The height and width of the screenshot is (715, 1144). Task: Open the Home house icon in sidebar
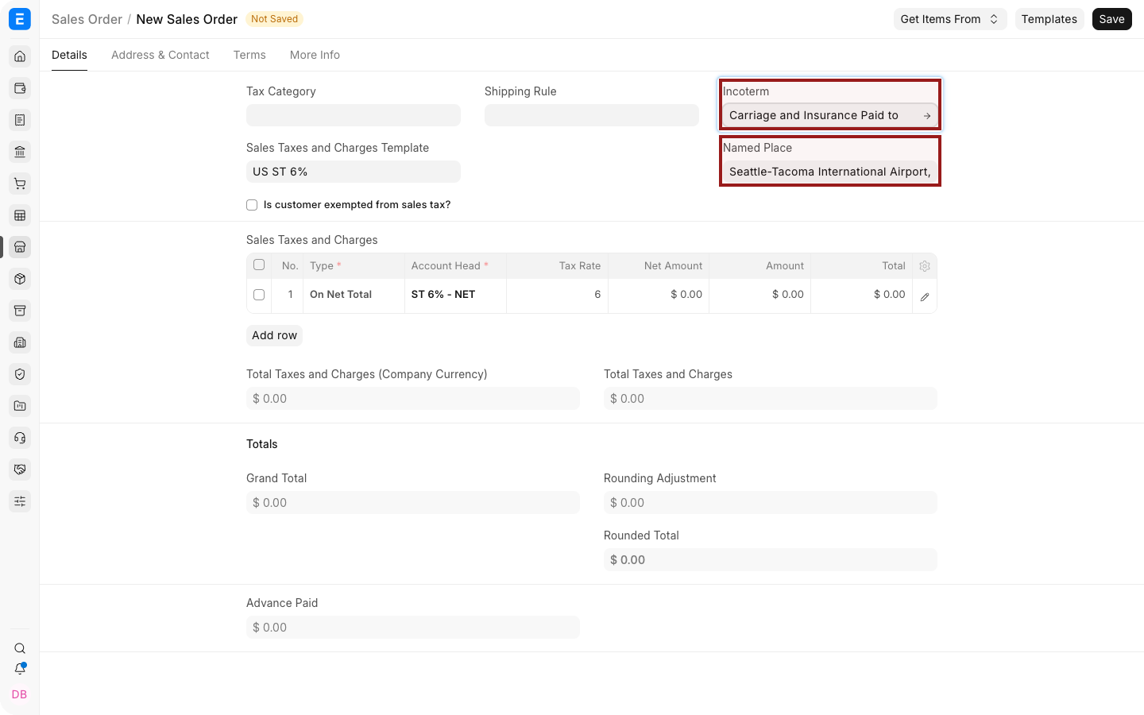(20, 56)
